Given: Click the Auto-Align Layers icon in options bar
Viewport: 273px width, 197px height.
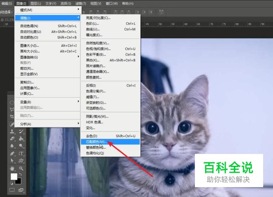Looking at the screenshot, I should coord(161,12).
